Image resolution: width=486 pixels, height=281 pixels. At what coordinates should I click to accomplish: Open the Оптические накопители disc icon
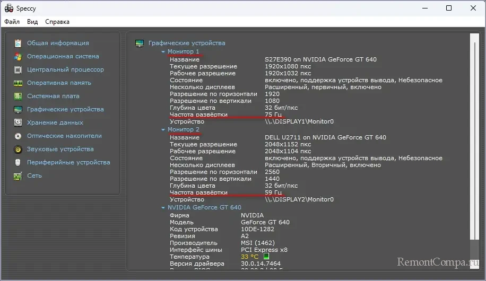[x=18, y=136]
